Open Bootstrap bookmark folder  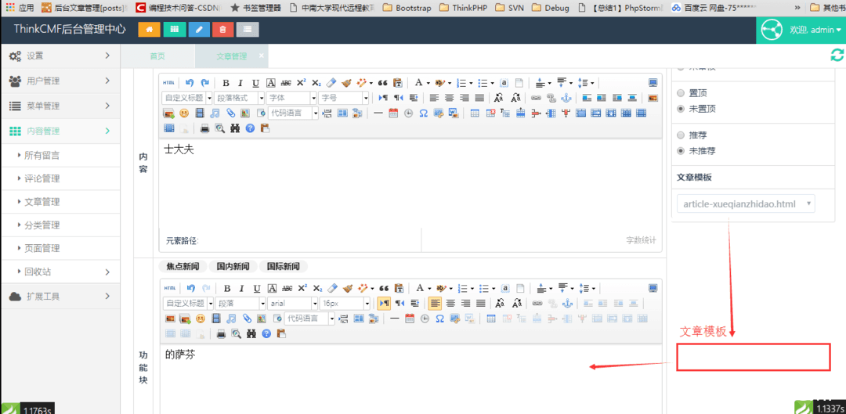coord(406,8)
